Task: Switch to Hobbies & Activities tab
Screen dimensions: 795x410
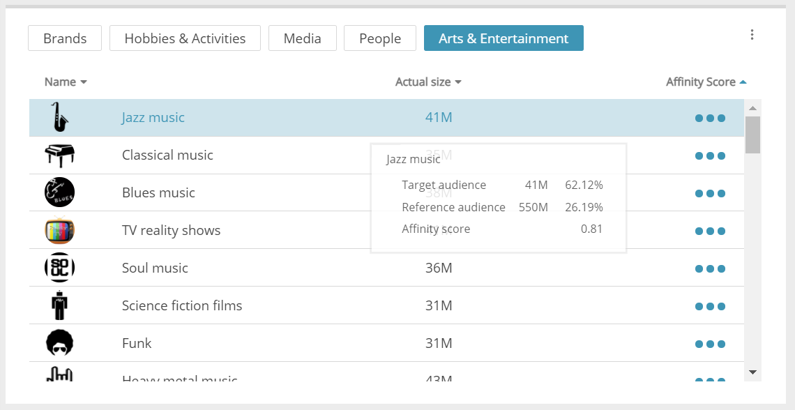Action: click(185, 38)
